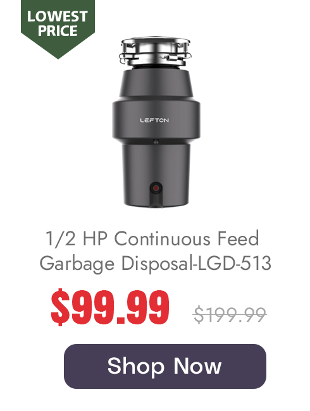
Task: Click the lower motor housing of the disposal
Action: point(156,175)
